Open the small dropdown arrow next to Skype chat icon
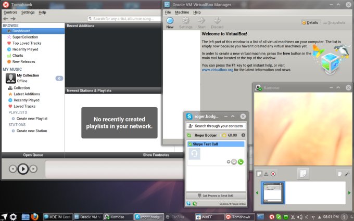This screenshot has width=354, height=221. (229, 162)
